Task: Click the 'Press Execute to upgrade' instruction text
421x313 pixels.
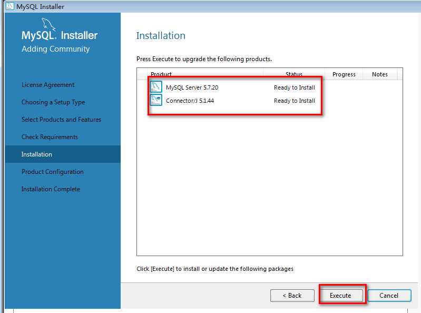Action: (x=204, y=59)
